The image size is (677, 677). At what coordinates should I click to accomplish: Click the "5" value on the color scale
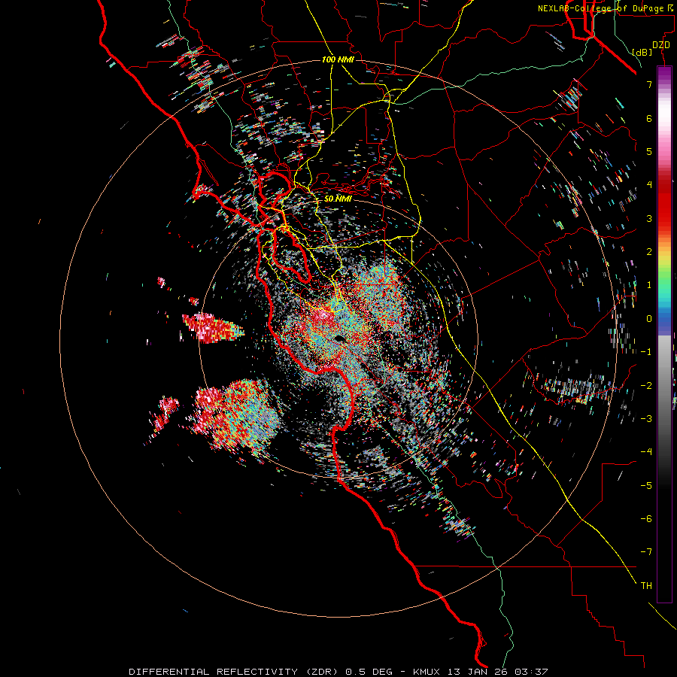(649, 151)
